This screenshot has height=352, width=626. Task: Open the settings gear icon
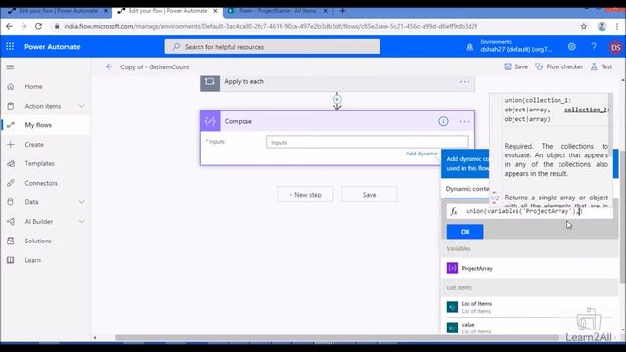[571, 47]
